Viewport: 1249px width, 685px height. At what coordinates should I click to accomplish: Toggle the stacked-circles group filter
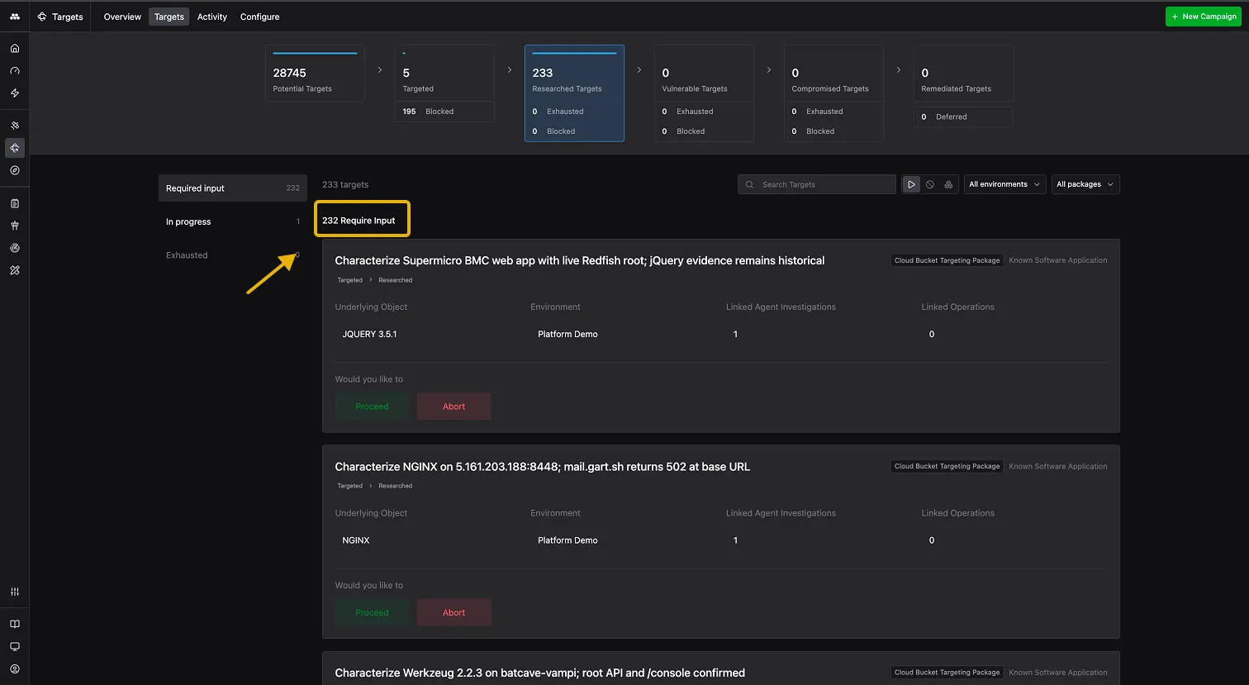click(x=948, y=184)
